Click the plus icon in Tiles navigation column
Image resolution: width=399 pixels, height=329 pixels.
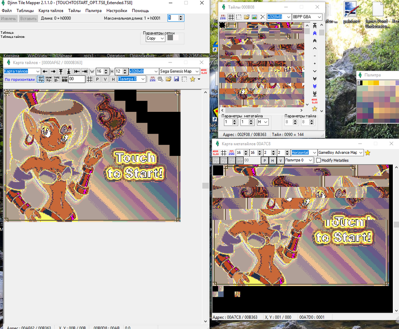click(x=315, y=63)
